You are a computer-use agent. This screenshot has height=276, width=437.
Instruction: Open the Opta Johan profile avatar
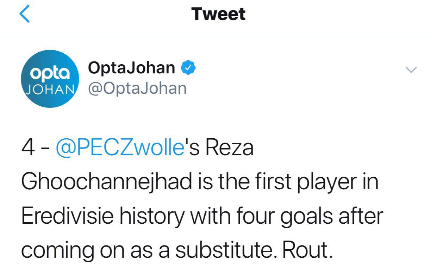pos(51,78)
